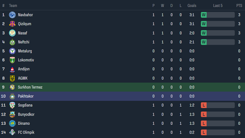Open the Sogdiana team name link

pos(25,105)
